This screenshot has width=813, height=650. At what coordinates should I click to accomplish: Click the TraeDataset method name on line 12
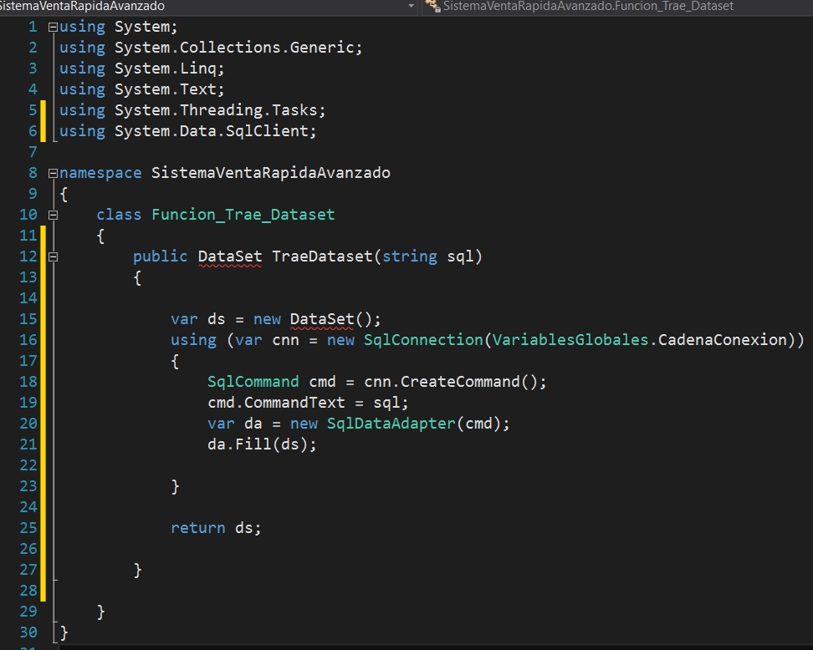tap(322, 256)
